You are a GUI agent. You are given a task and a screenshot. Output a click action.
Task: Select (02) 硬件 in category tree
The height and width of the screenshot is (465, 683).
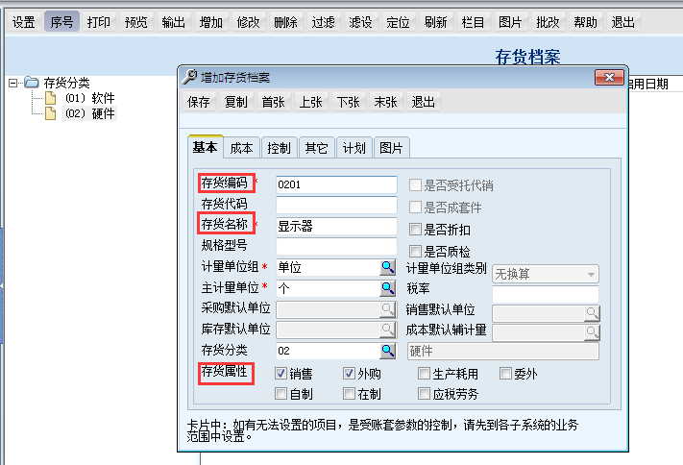tap(89, 113)
